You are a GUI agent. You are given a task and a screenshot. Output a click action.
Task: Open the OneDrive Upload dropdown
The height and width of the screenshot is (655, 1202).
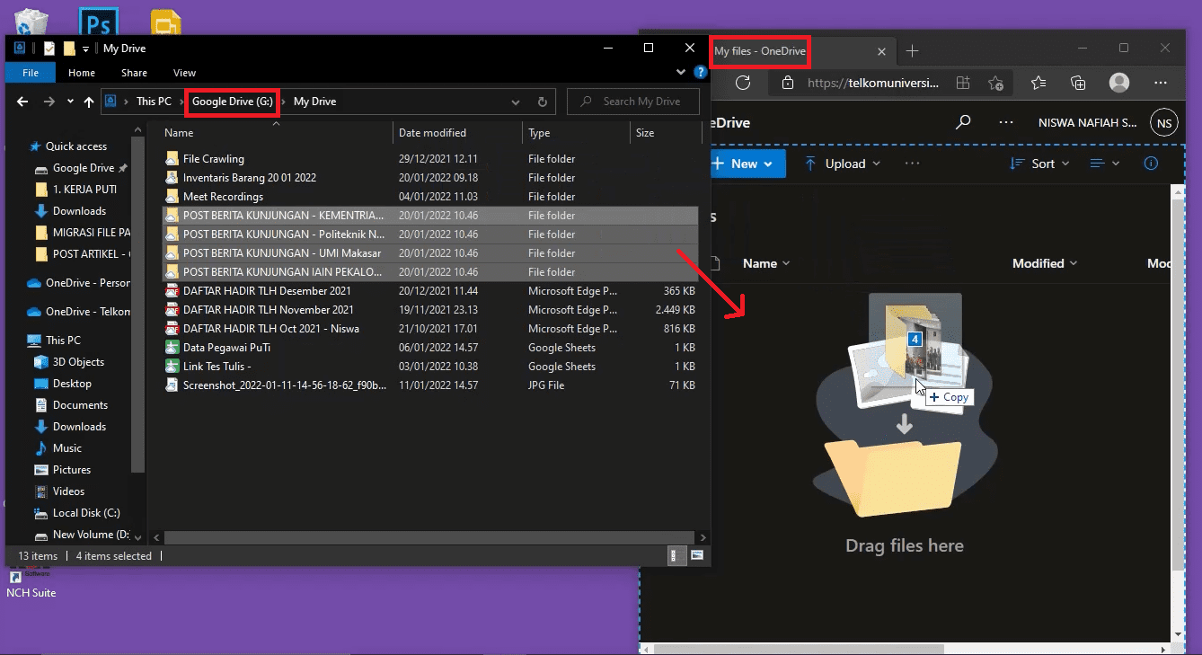coord(842,164)
